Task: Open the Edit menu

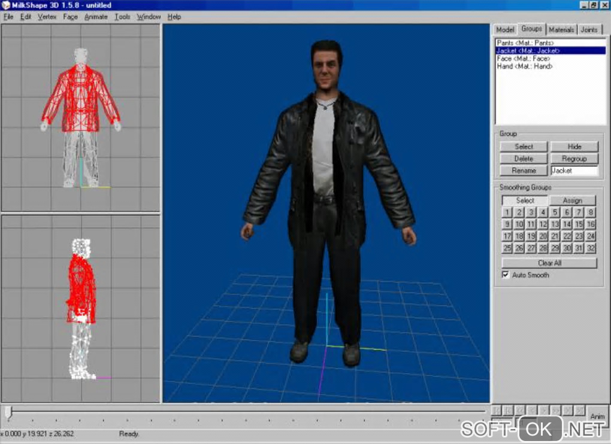Action: (25, 17)
